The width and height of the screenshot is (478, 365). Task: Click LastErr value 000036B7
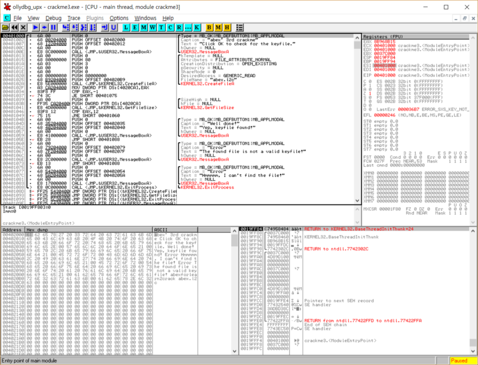click(409, 109)
